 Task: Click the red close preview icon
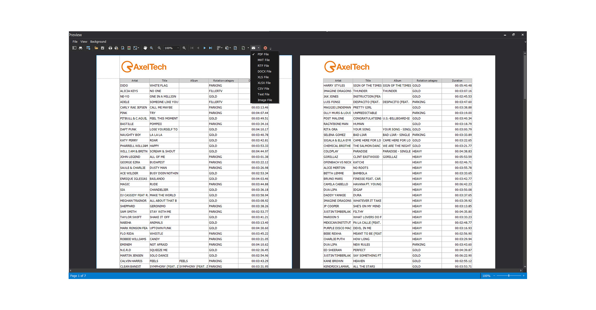pyautogui.click(x=265, y=48)
